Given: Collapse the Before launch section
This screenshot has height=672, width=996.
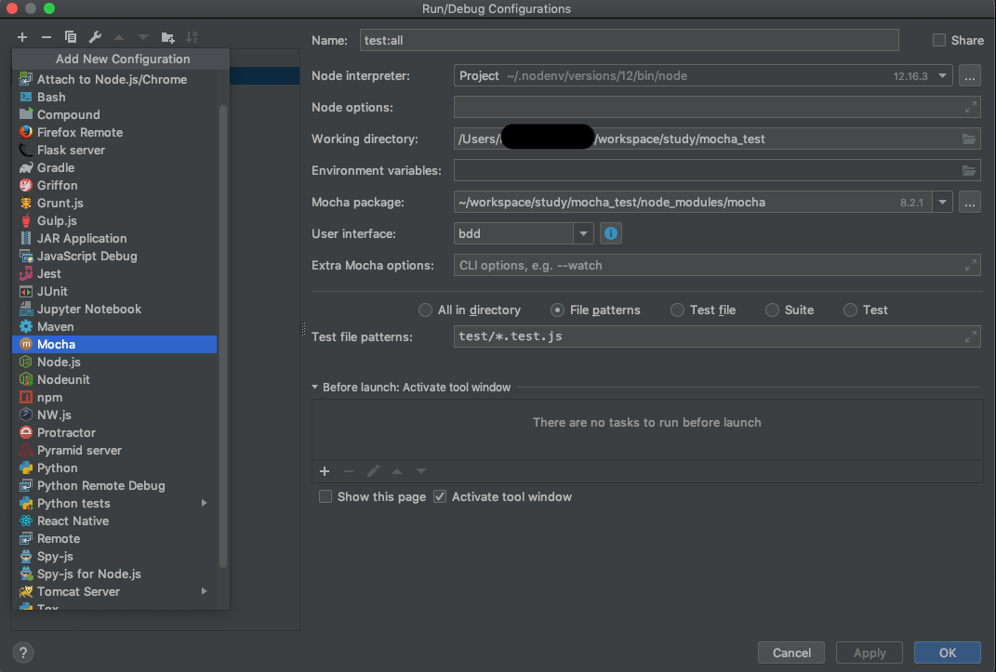Looking at the screenshot, I should 315,387.
